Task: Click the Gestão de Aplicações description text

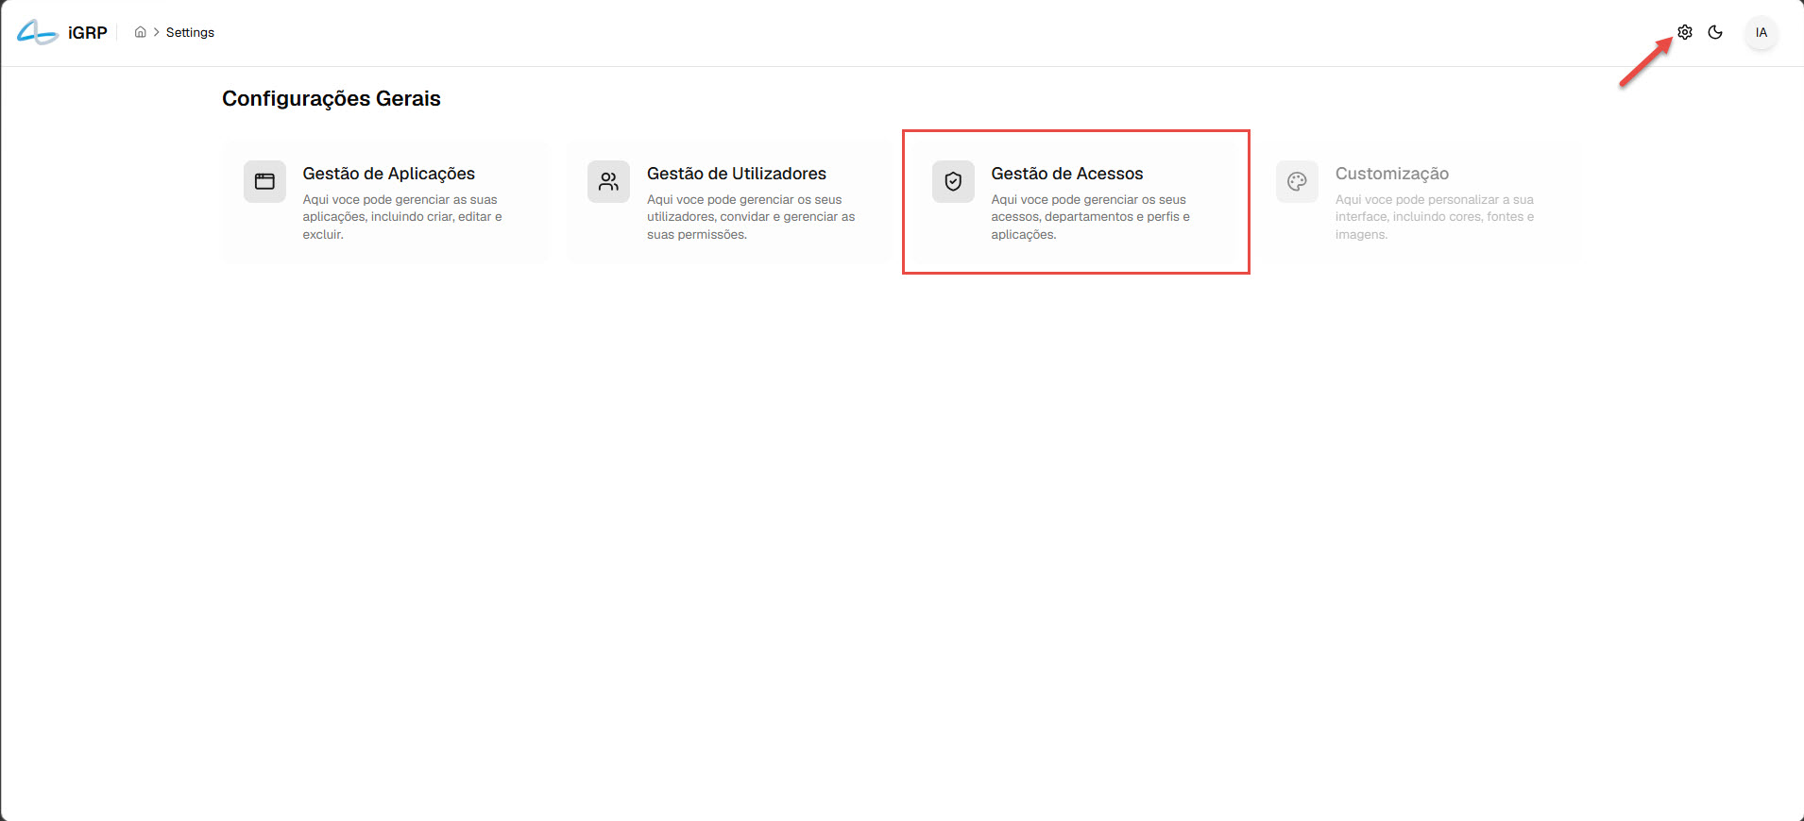Action: pos(402,217)
